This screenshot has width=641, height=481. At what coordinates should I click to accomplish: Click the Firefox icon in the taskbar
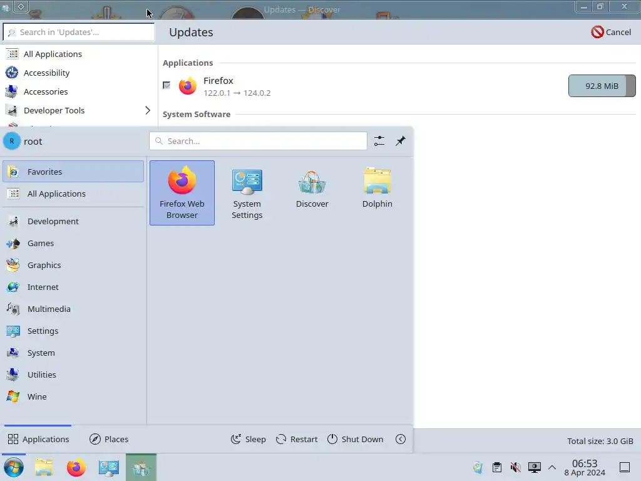click(x=76, y=467)
